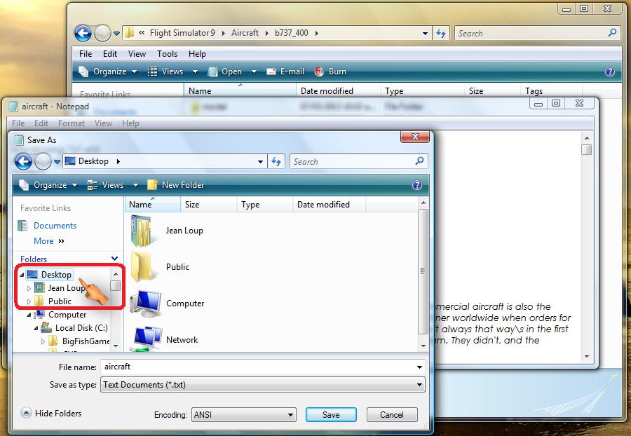This screenshot has width=631, height=436.
Task: Click Hide Folders toggle button
Action: pyautogui.click(x=51, y=414)
